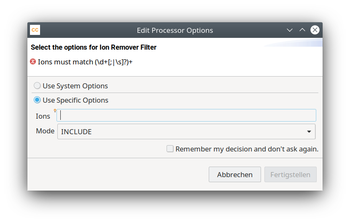Click the Ions must match error message
The image size is (350, 223).
pyautogui.click(x=85, y=62)
